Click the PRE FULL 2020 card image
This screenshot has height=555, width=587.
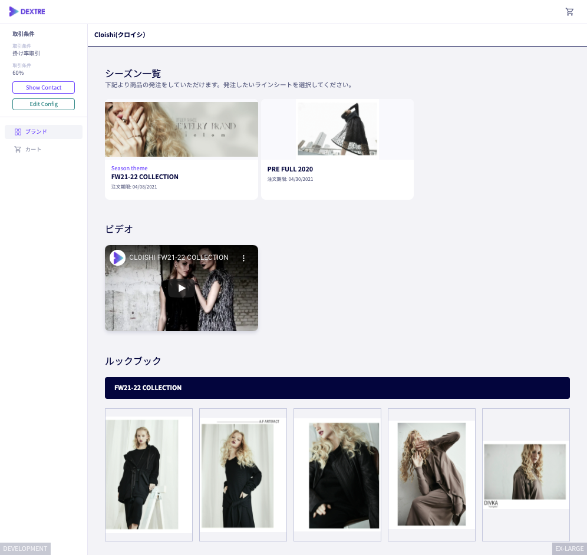(x=337, y=129)
